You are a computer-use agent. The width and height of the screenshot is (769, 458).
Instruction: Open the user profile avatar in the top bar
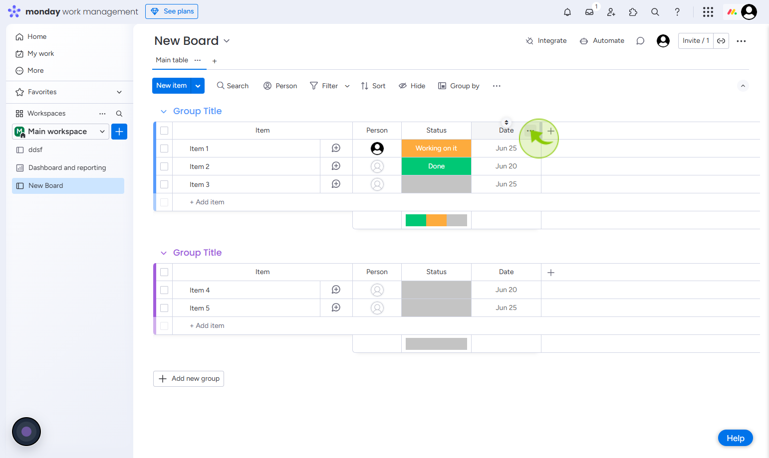[x=749, y=12]
